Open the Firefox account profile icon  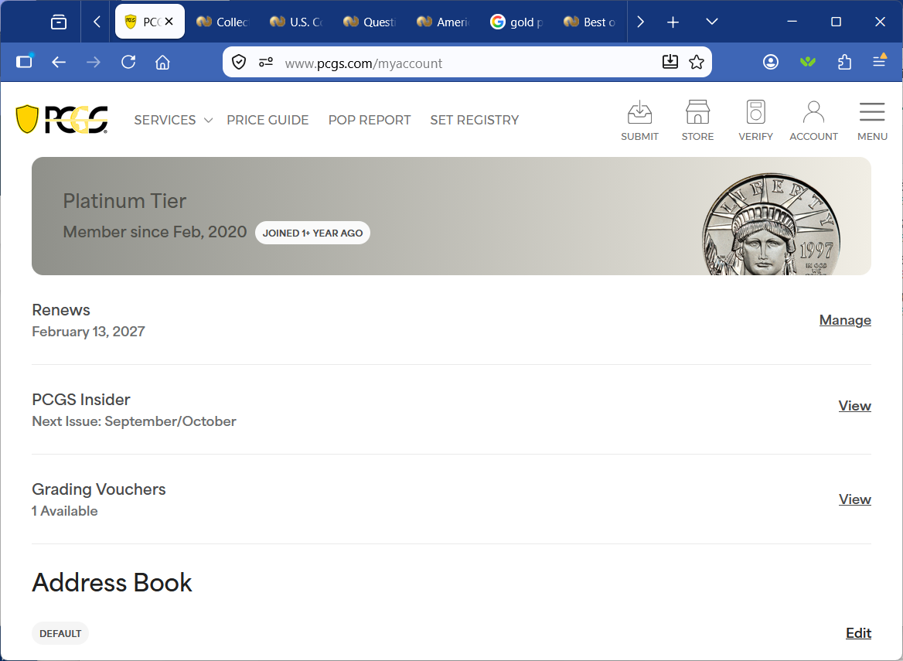[x=771, y=62]
